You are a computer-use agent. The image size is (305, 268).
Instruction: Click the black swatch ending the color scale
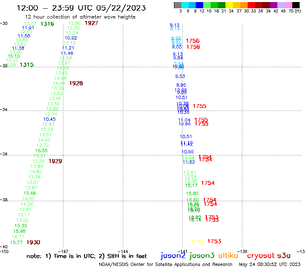point(296,5)
